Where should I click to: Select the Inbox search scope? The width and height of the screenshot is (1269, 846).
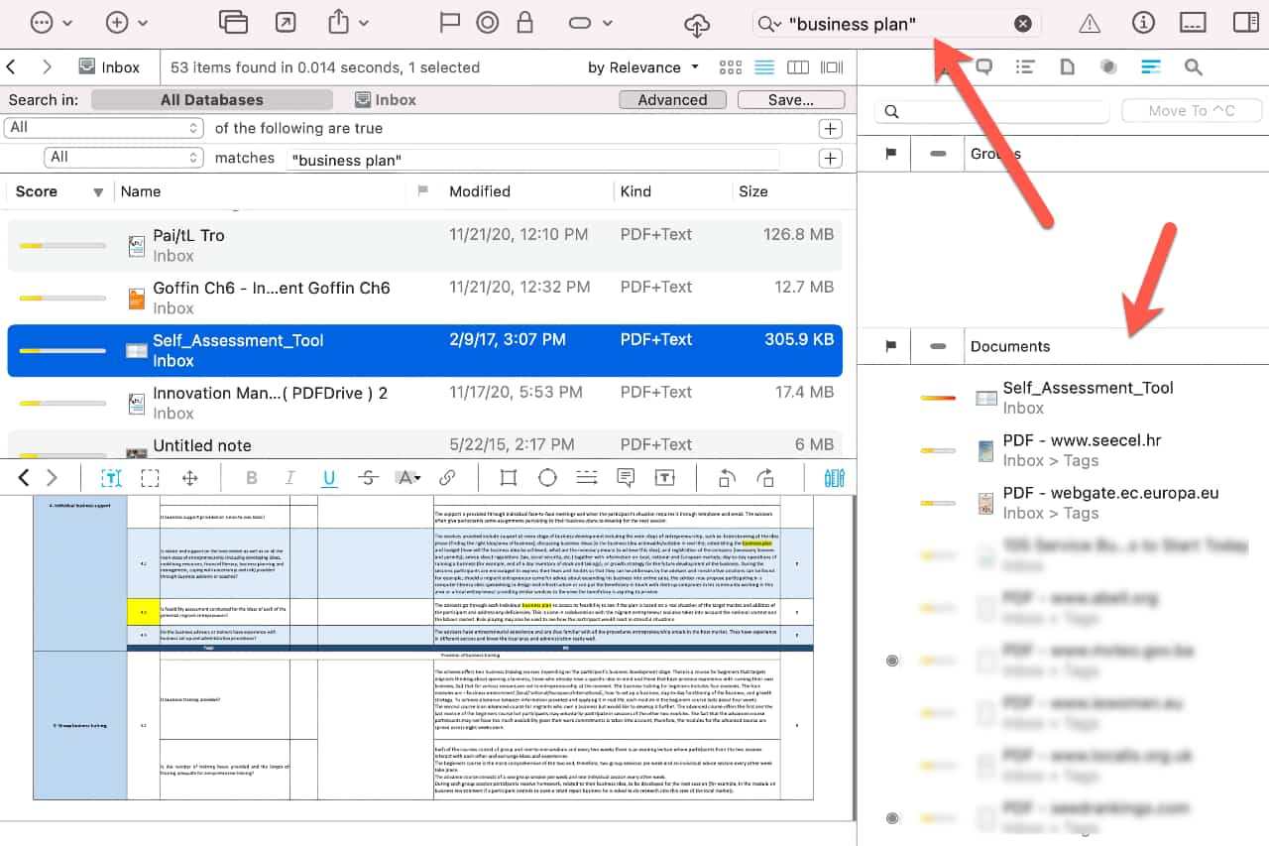tap(386, 100)
